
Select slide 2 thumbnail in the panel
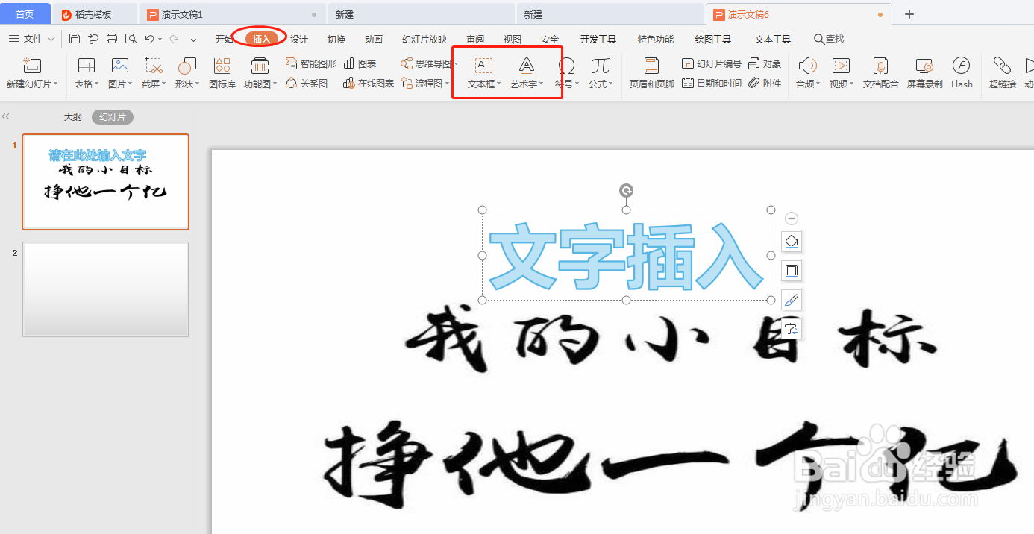coord(105,289)
